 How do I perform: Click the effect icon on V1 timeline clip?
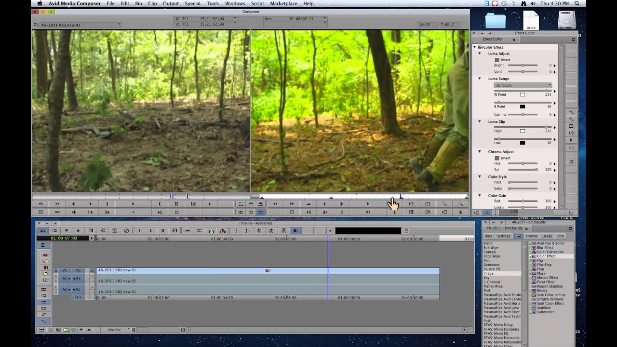point(268,270)
